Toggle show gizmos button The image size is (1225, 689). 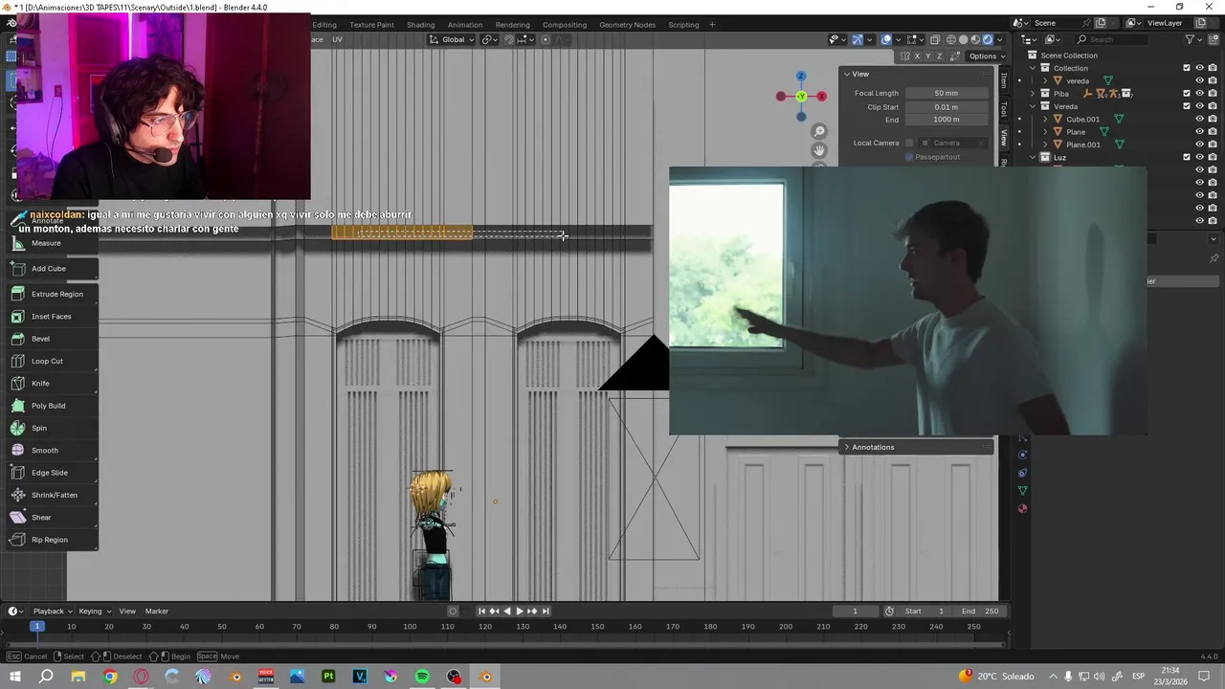pos(857,39)
